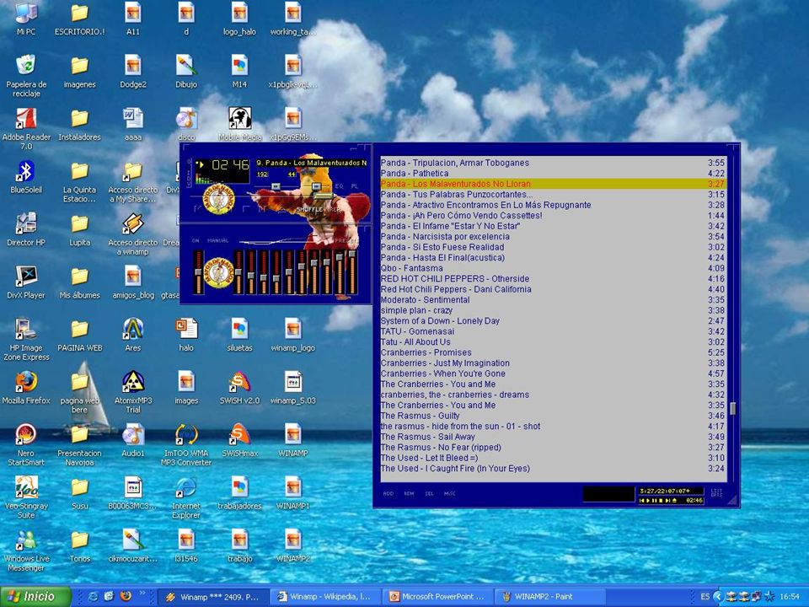Select playlist track Qbo - Fantasma
Screen dimensions: 809x607
pos(553,268)
